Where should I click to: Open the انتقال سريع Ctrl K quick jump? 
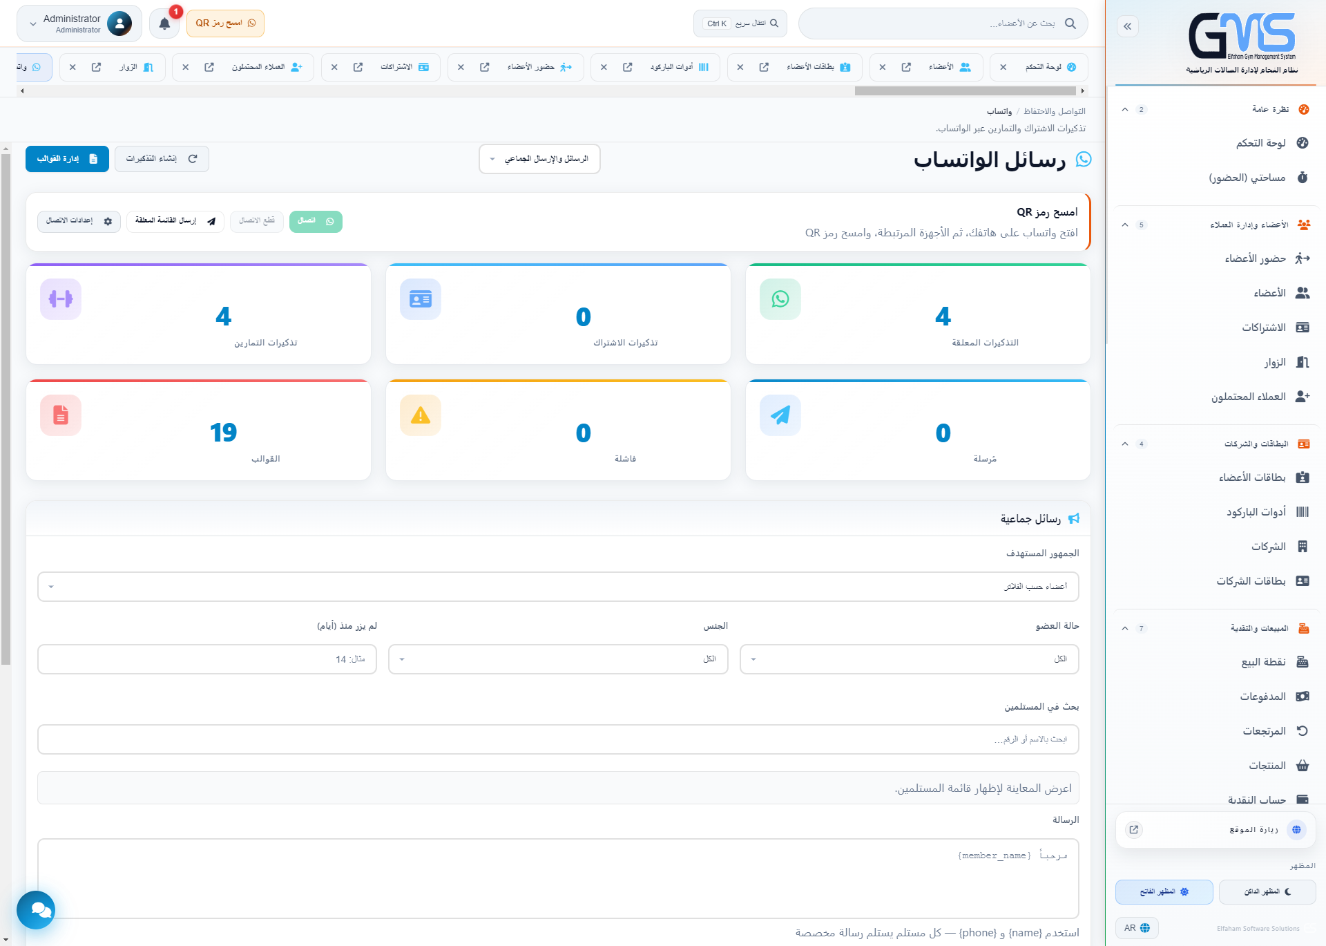tap(740, 23)
